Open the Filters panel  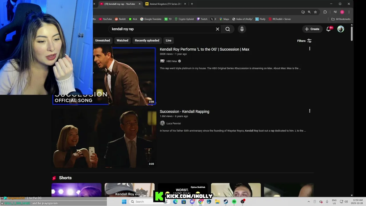304,41
